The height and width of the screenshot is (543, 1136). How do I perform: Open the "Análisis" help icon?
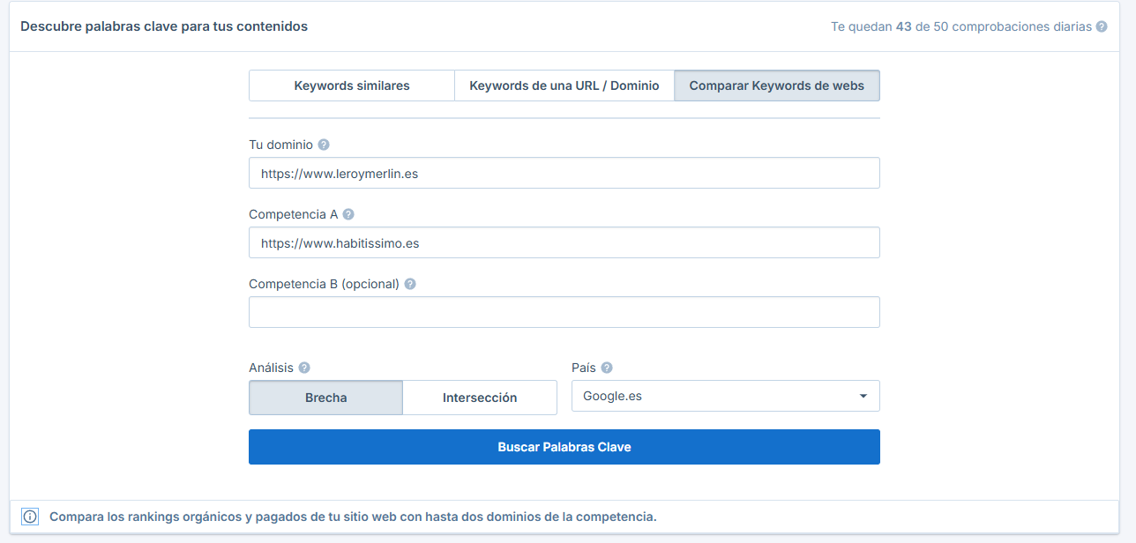click(x=303, y=367)
